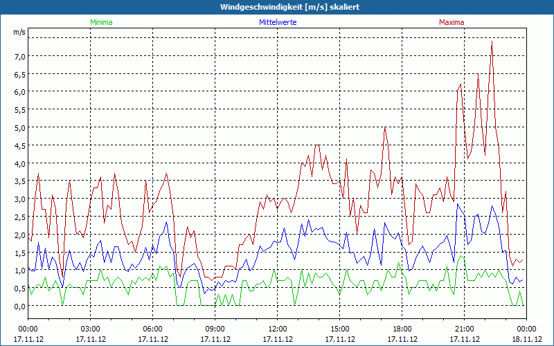554x346 pixels.
Task: Click the 7,0 y-axis value
Action: [19, 56]
